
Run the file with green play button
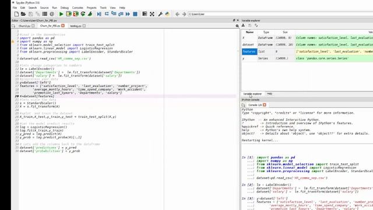[61, 14]
